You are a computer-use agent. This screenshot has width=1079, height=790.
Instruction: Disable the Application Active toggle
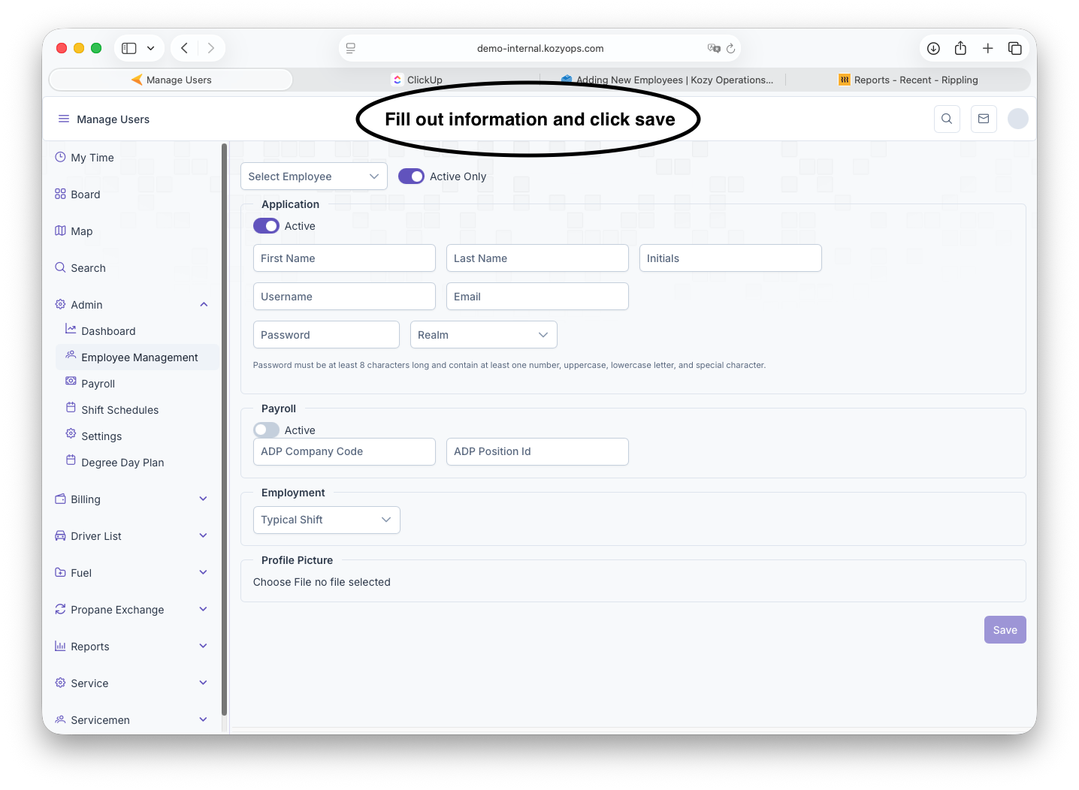(266, 226)
